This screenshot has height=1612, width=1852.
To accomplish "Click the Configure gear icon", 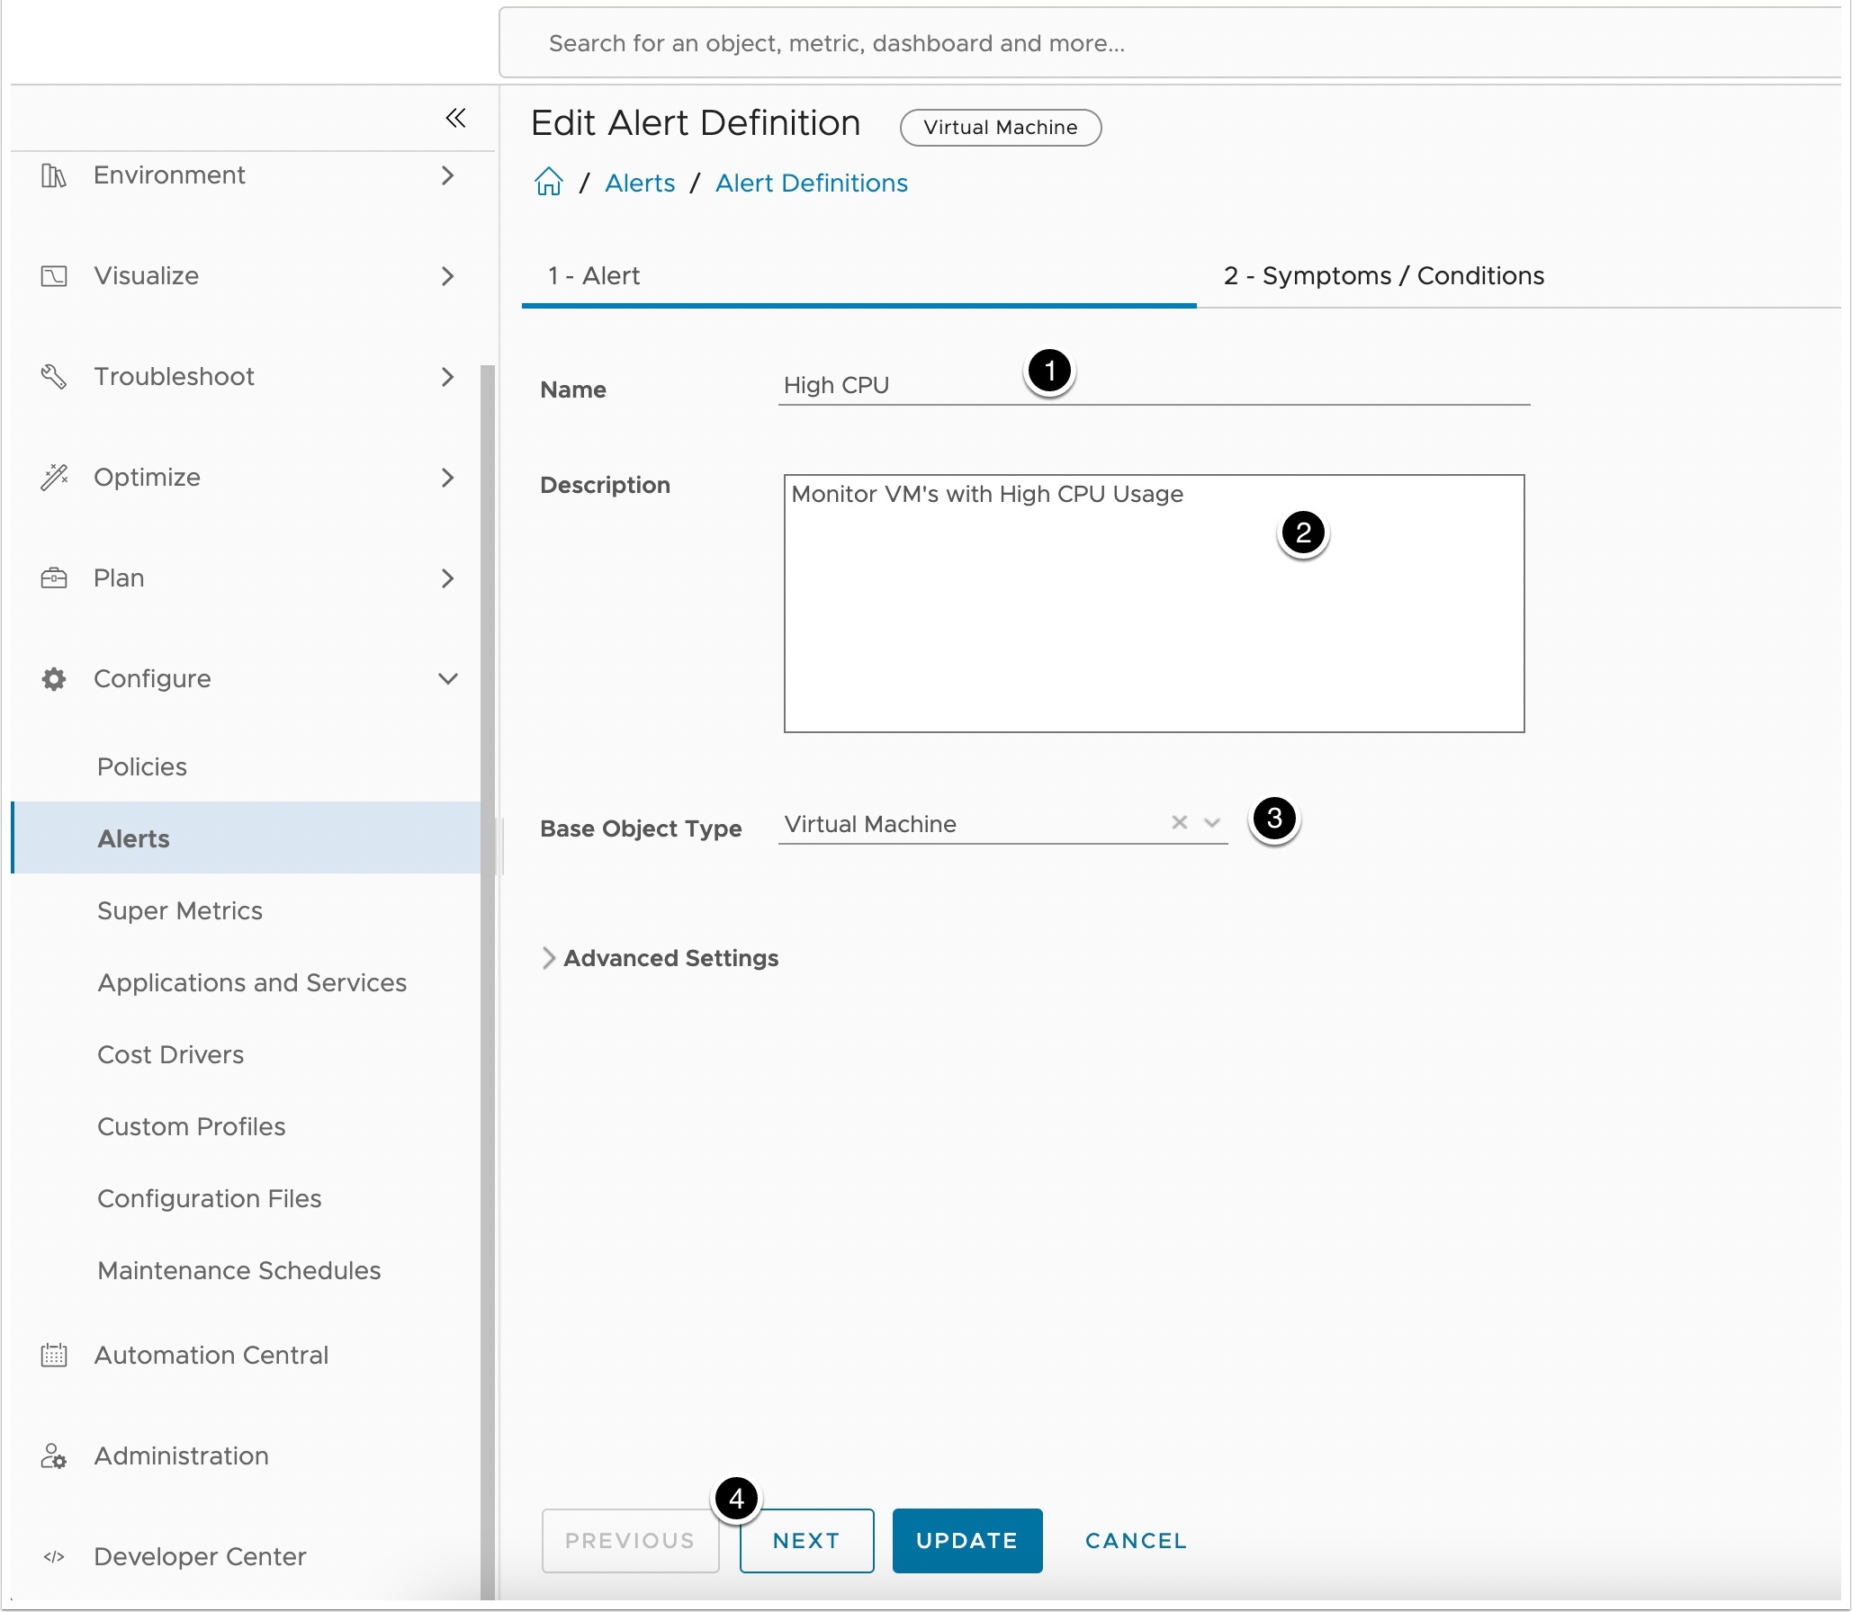I will [54, 679].
